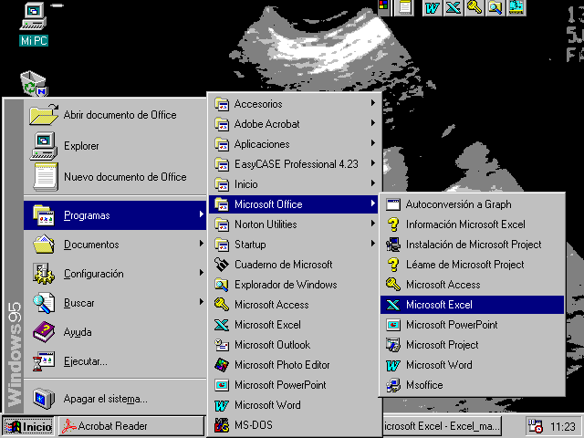Select Apagar el sistema...
Viewport: 584px width, 438px height.
click(x=115, y=399)
